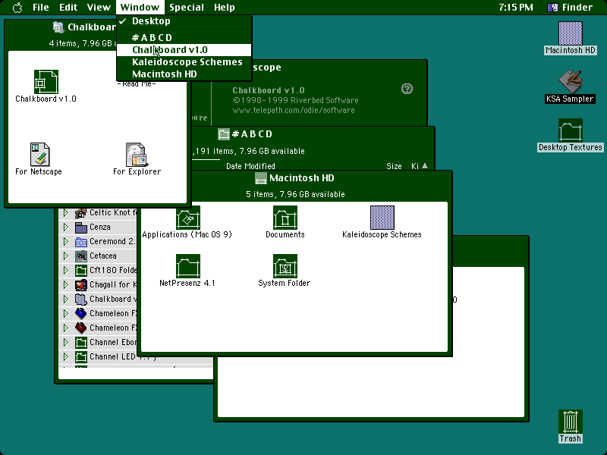
Task: Open the View menu
Action: pyautogui.click(x=99, y=8)
